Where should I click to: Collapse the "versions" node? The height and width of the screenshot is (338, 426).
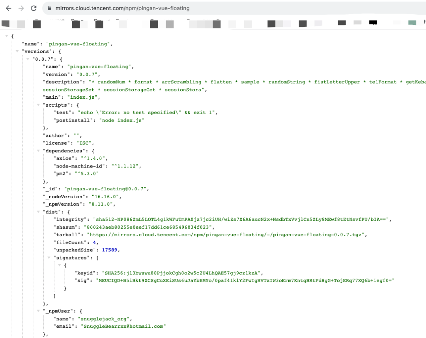17,51
